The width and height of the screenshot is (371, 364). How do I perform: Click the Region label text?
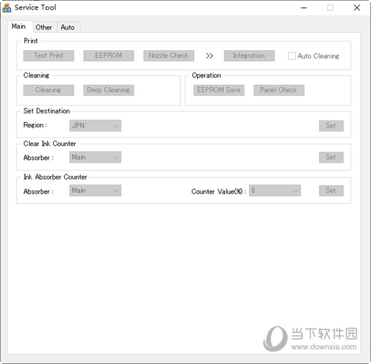[35, 125]
